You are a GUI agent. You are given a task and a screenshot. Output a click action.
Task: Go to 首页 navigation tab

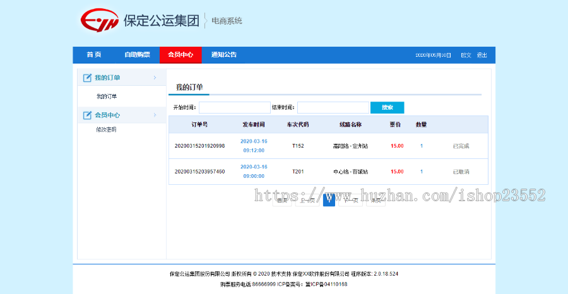94,55
